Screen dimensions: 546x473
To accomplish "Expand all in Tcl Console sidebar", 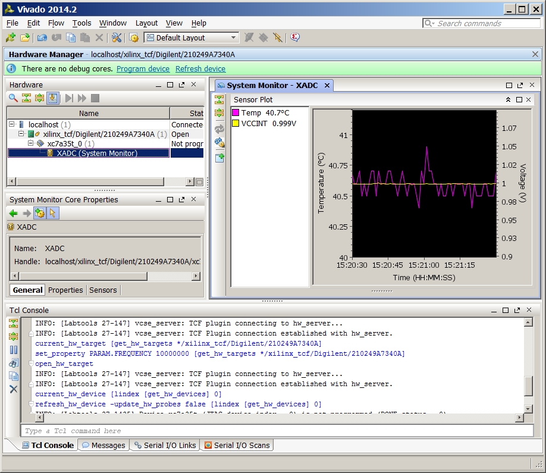I will (14, 336).
